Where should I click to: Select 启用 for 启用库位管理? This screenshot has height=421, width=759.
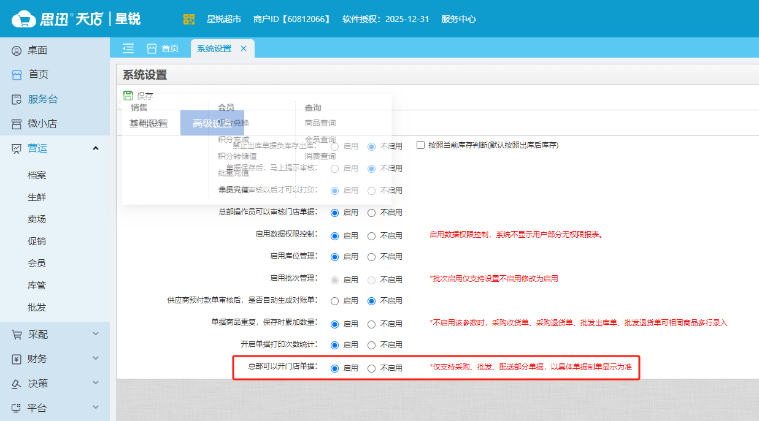(334, 256)
